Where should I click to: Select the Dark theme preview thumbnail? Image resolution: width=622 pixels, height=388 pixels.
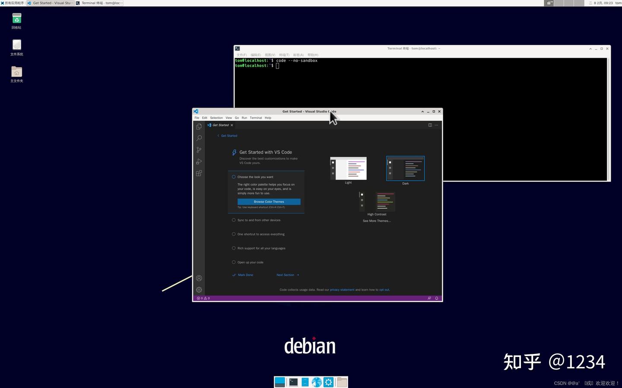[405, 169]
